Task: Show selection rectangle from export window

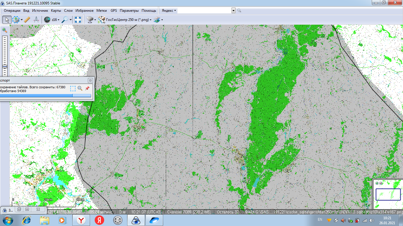Action: tap(73, 88)
